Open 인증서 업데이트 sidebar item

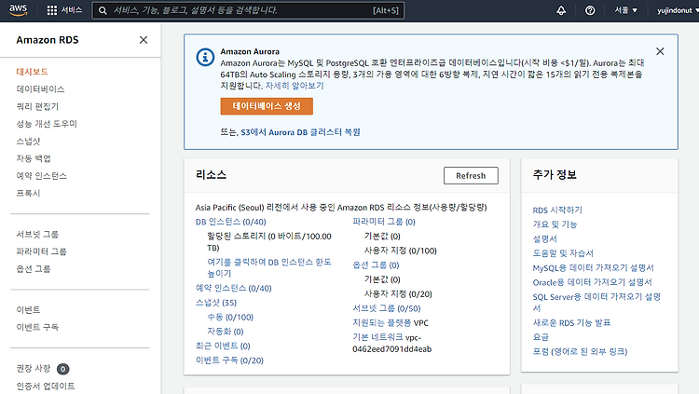(46, 386)
